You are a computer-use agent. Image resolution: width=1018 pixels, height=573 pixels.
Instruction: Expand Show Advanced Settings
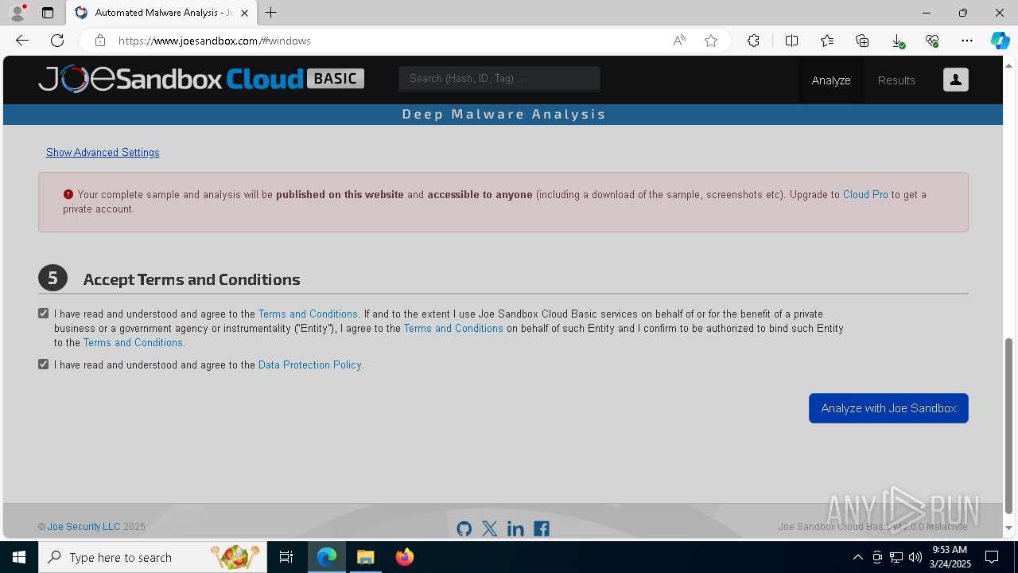pos(103,152)
